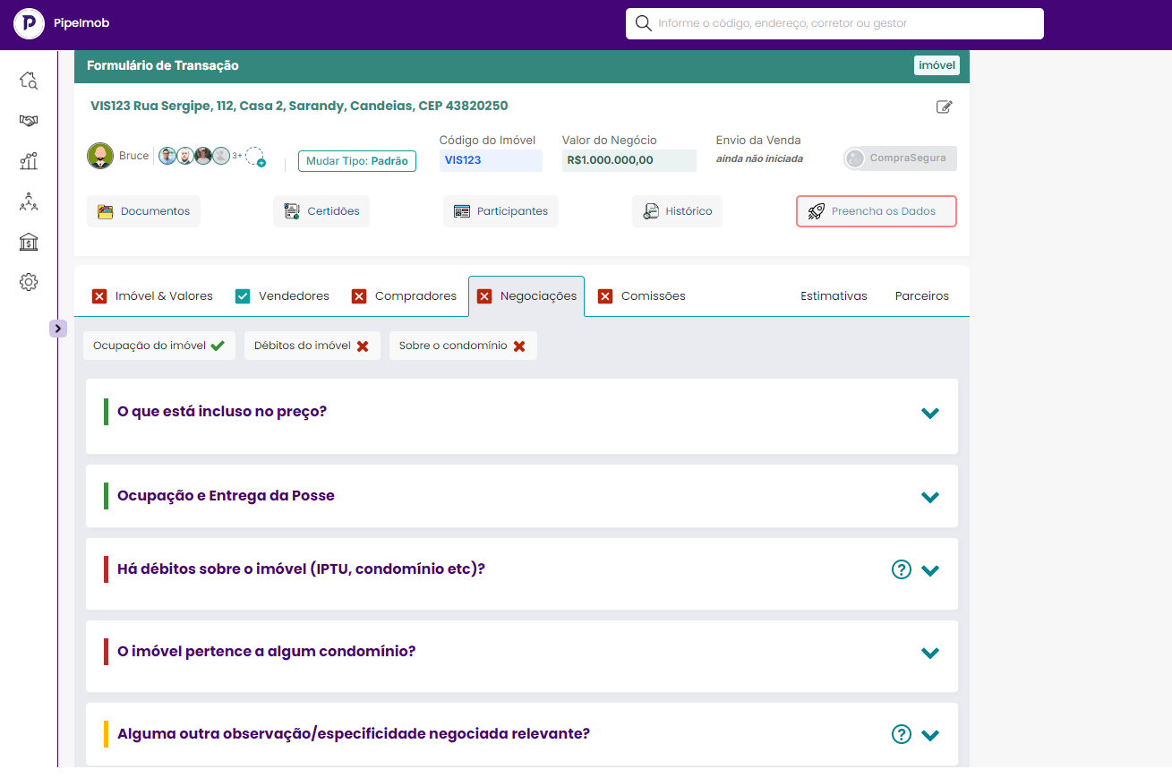Screen dimensions: 1172x778
Task: Jump to Sobre o condomínio chip
Action: (463, 346)
